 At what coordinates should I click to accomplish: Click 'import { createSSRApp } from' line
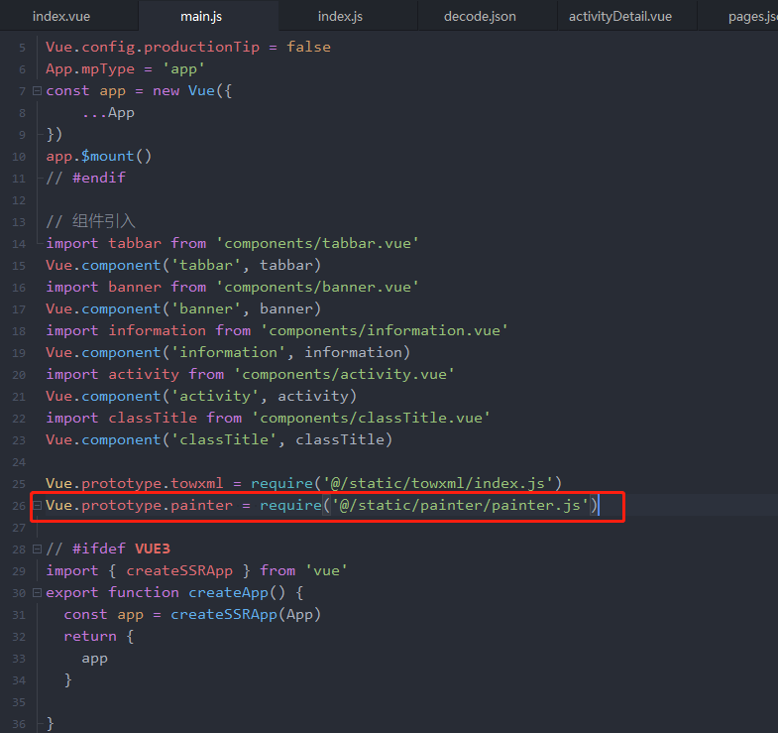tap(196, 571)
